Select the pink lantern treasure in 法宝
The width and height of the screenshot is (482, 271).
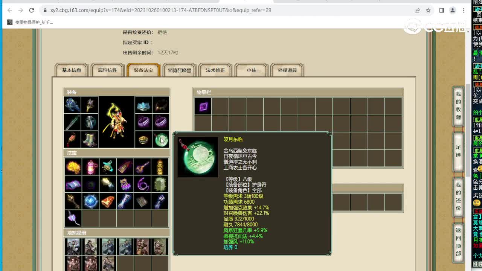pos(90,166)
